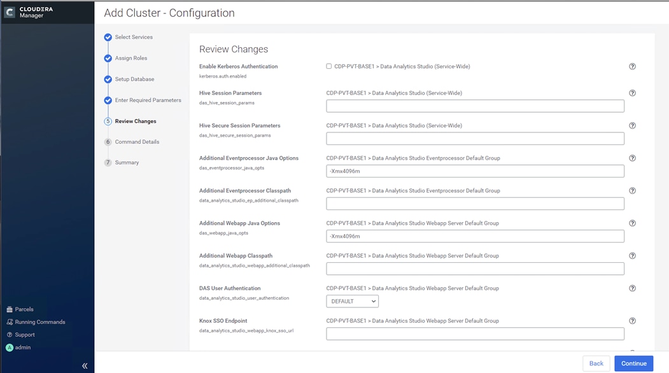Select the Summary step label

click(127, 162)
